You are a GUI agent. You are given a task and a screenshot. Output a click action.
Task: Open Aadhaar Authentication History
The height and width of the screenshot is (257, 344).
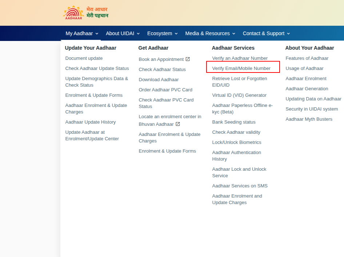(x=236, y=156)
